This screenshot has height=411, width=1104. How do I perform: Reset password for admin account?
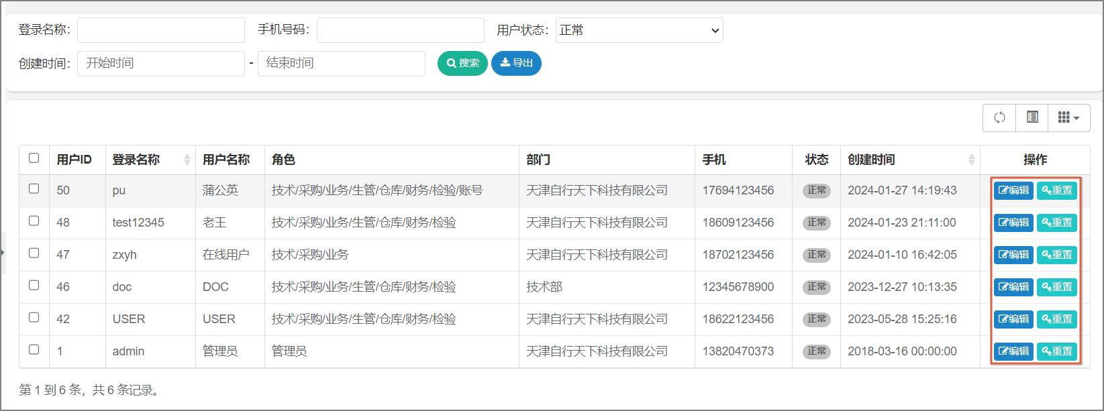[1057, 351]
